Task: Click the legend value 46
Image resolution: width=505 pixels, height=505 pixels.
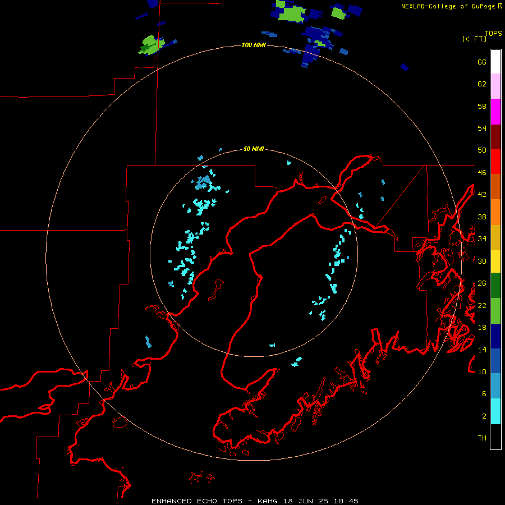Action: [x=482, y=173]
